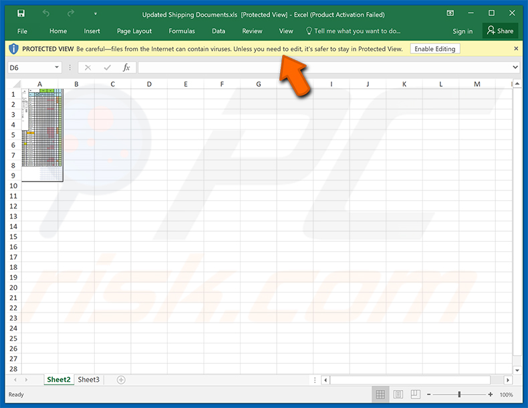Click the Cancel (X) formula bar icon

pyautogui.click(x=88, y=67)
